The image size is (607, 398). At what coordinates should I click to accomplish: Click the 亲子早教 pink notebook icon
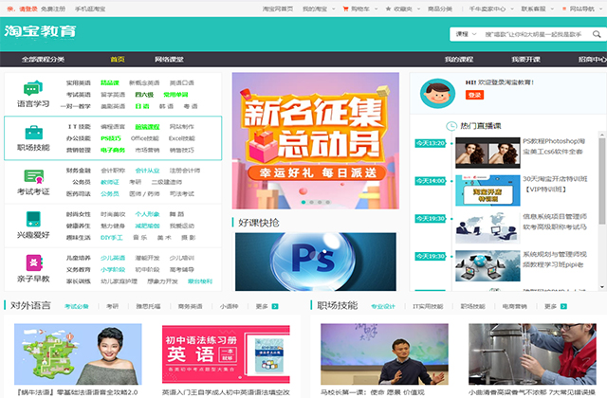pos(34,263)
